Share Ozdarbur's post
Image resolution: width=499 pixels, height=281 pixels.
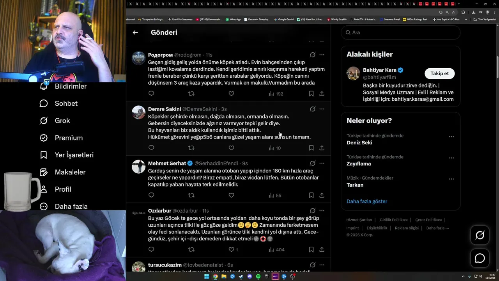click(322, 249)
